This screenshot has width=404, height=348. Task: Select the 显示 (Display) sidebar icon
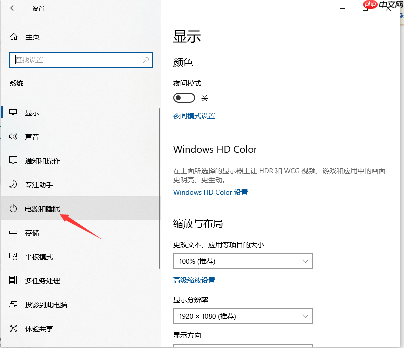13,112
